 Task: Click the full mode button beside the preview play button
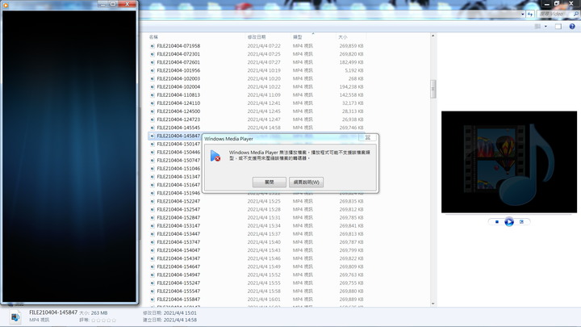(521, 222)
